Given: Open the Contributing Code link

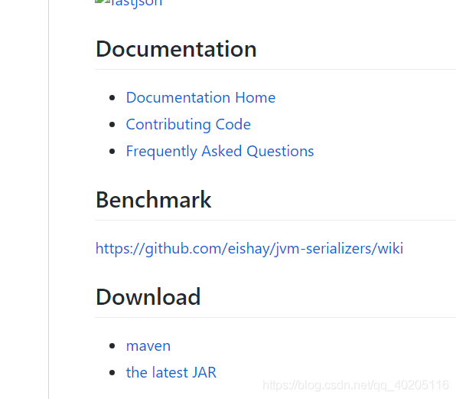Looking at the screenshot, I should [x=188, y=125].
